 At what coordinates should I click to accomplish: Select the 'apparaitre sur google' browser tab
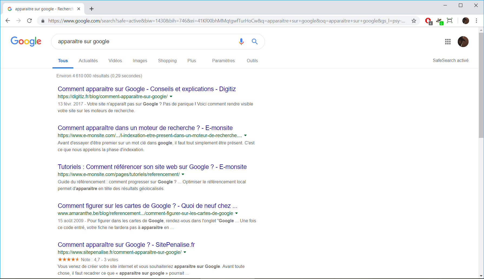point(44,9)
